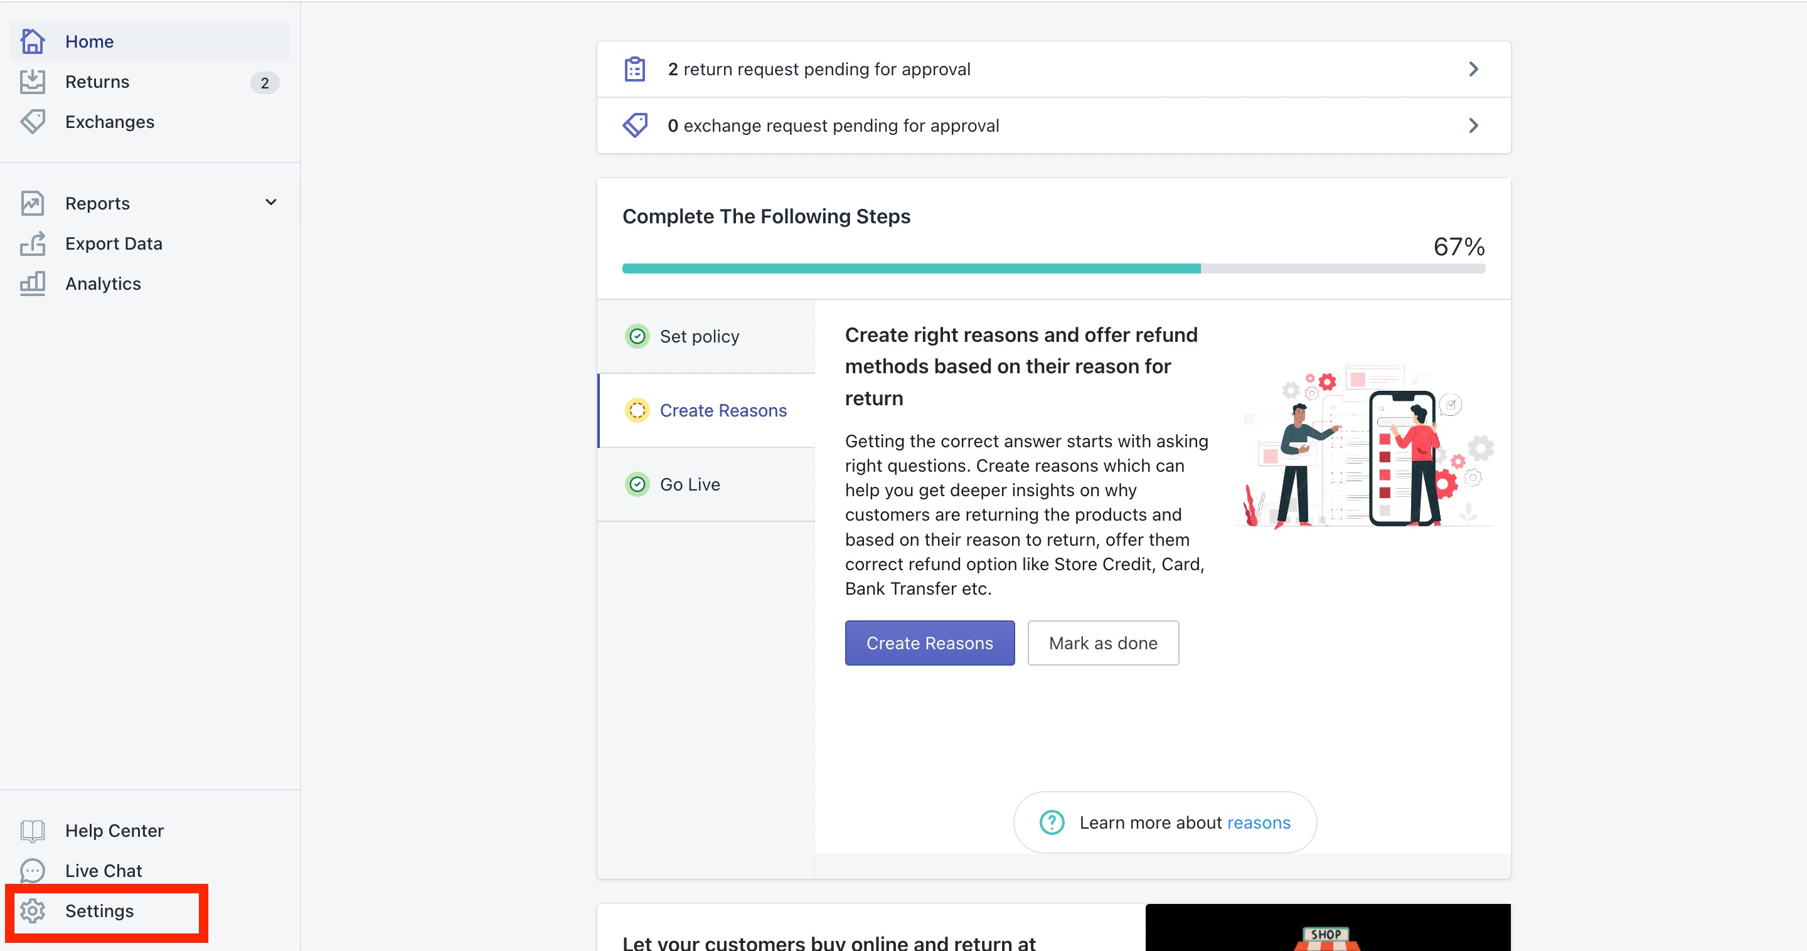Click the Export Data icon
This screenshot has height=951, width=1807.
click(x=32, y=243)
